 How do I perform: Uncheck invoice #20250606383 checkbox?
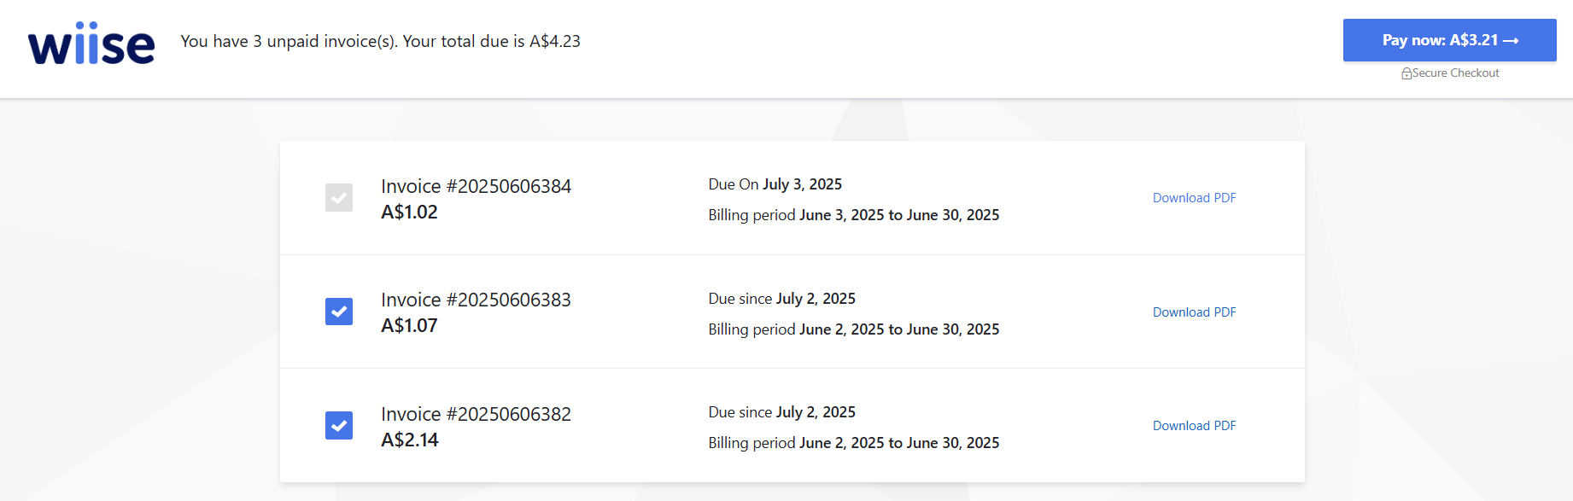[339, 312]
